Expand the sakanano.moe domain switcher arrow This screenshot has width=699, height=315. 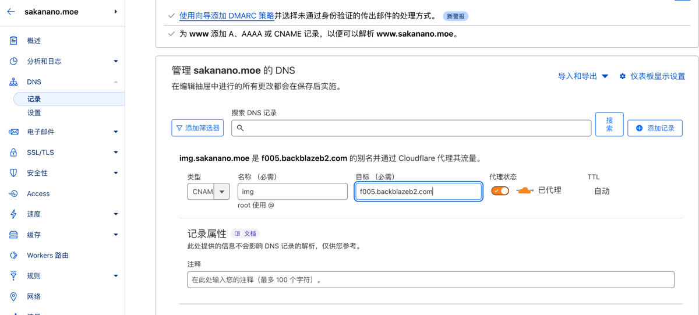point(115,12)
